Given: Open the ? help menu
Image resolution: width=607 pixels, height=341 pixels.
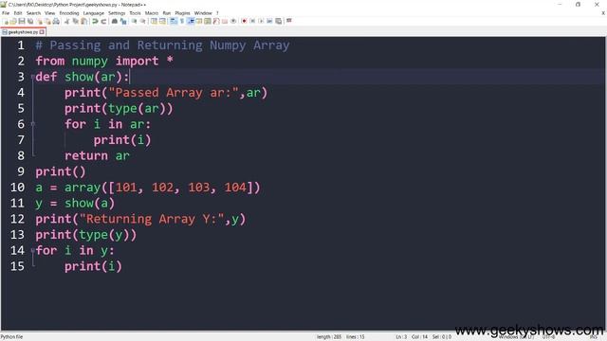Looking at the screenshot, I should [217, 13].
